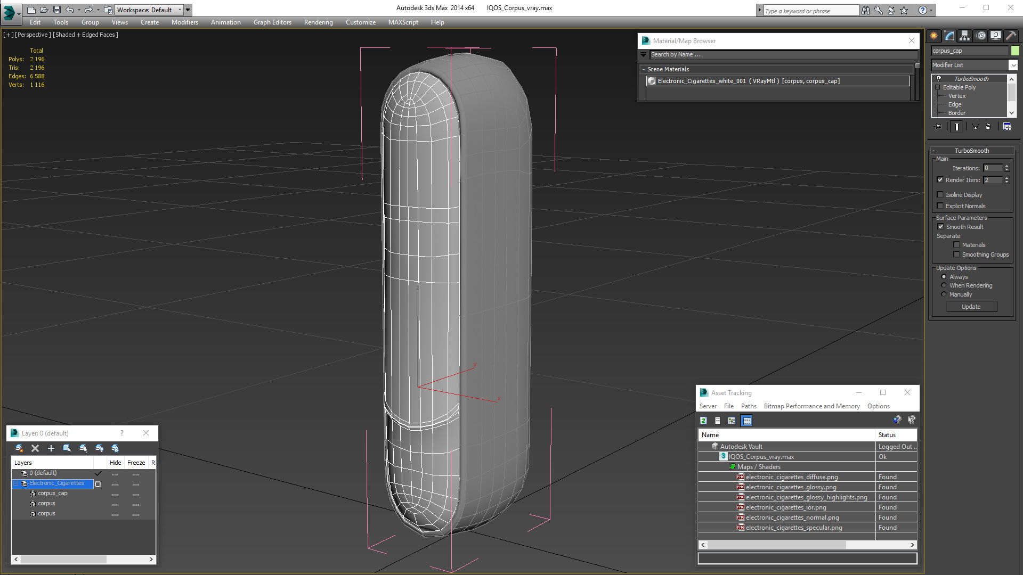Open Material/Map Browser options arrow
This screenshot has width=1023, height=575.
pyautogui.click(x=644, y=54)
